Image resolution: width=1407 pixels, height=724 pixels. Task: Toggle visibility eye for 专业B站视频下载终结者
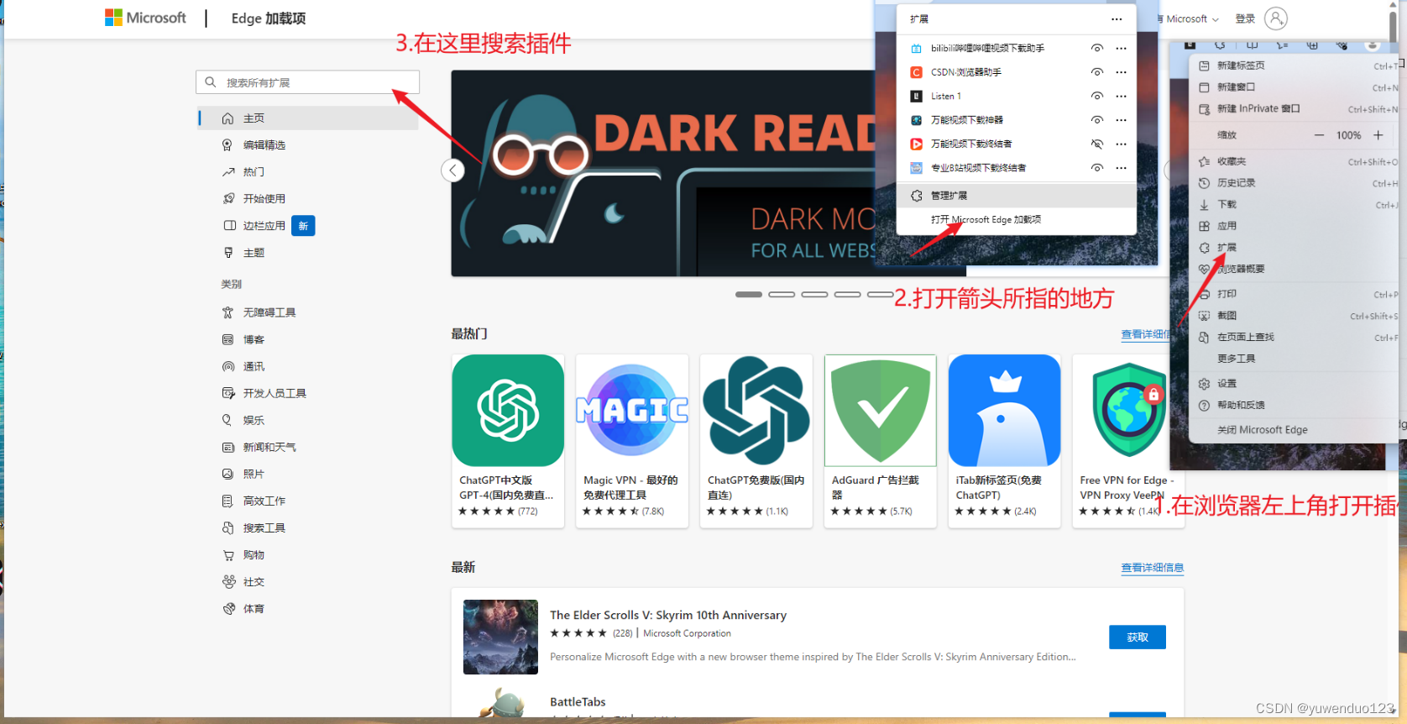tap(1096, 168)
